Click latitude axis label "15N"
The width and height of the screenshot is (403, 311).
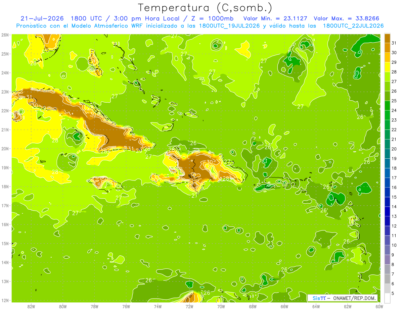(x=5, y=243)
